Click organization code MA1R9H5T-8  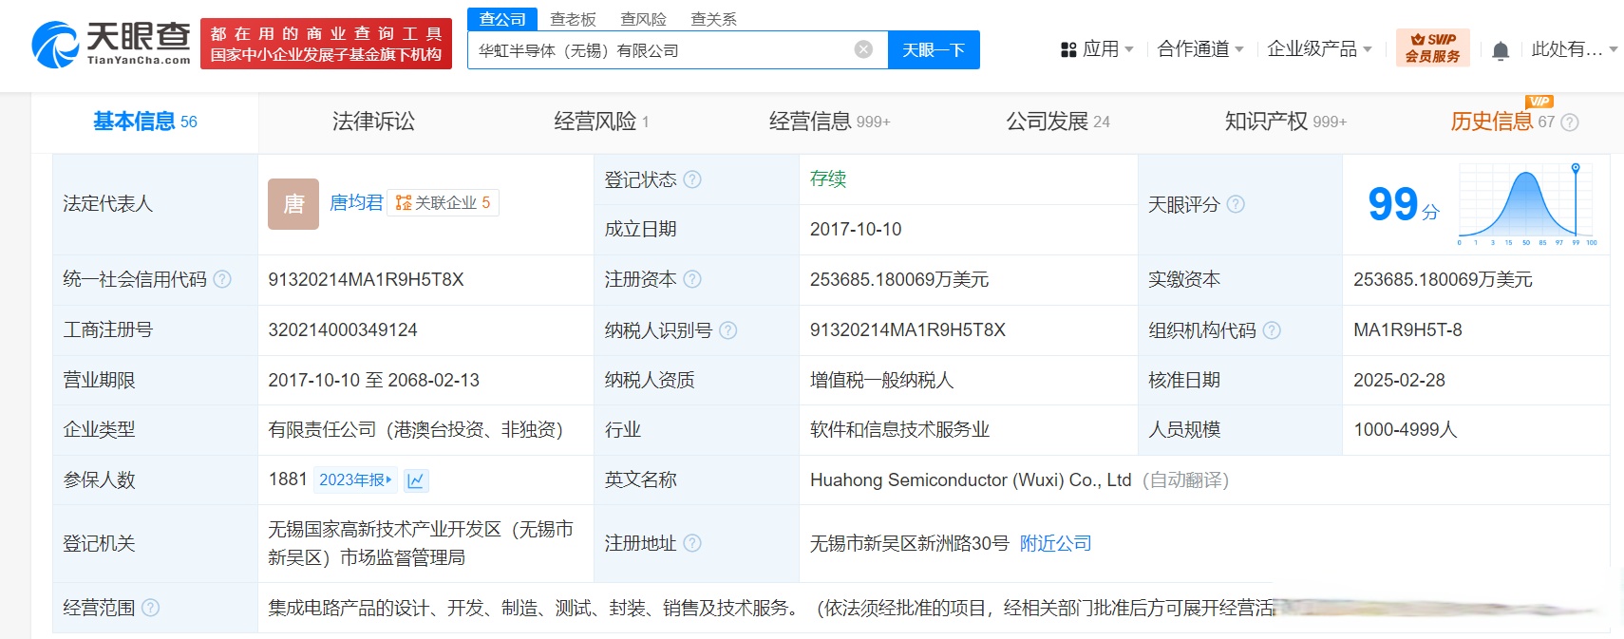click(x=1407, y=330)
